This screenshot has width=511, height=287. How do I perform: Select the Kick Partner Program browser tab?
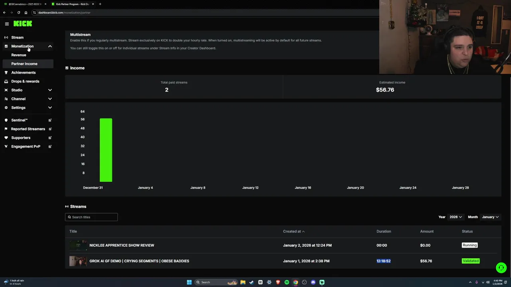click(73, 4)
